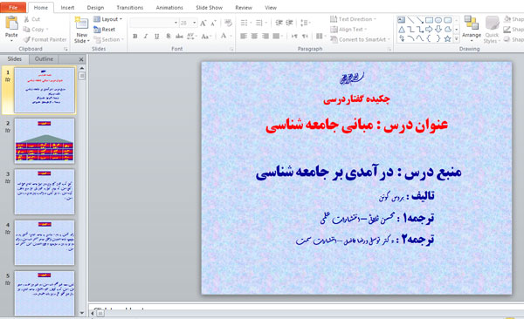Toggle Strikethrough formatting
Image resolution: width=524 pixels, height=319 pixels.
click(179, 36)
